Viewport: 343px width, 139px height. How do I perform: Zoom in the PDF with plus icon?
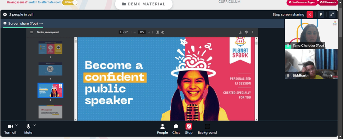tap(149, 32)
